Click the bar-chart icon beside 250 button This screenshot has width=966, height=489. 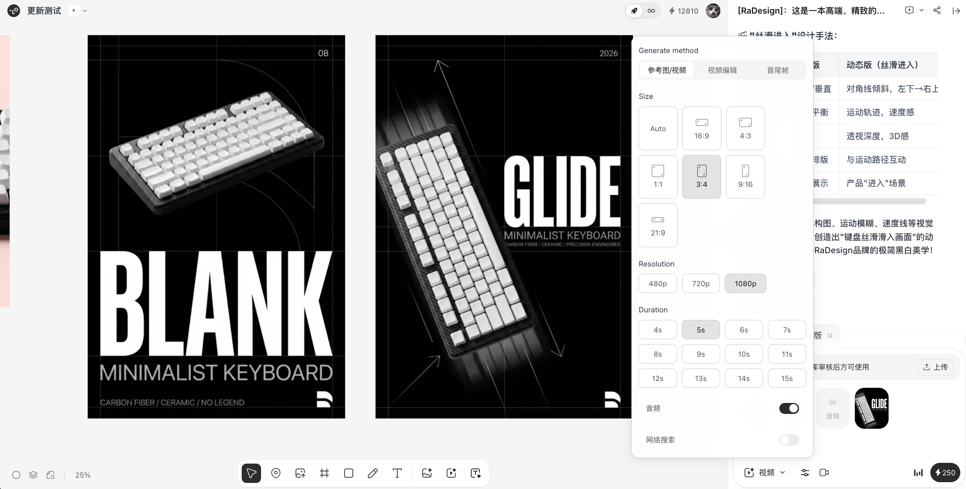click(x=918, y=473)
